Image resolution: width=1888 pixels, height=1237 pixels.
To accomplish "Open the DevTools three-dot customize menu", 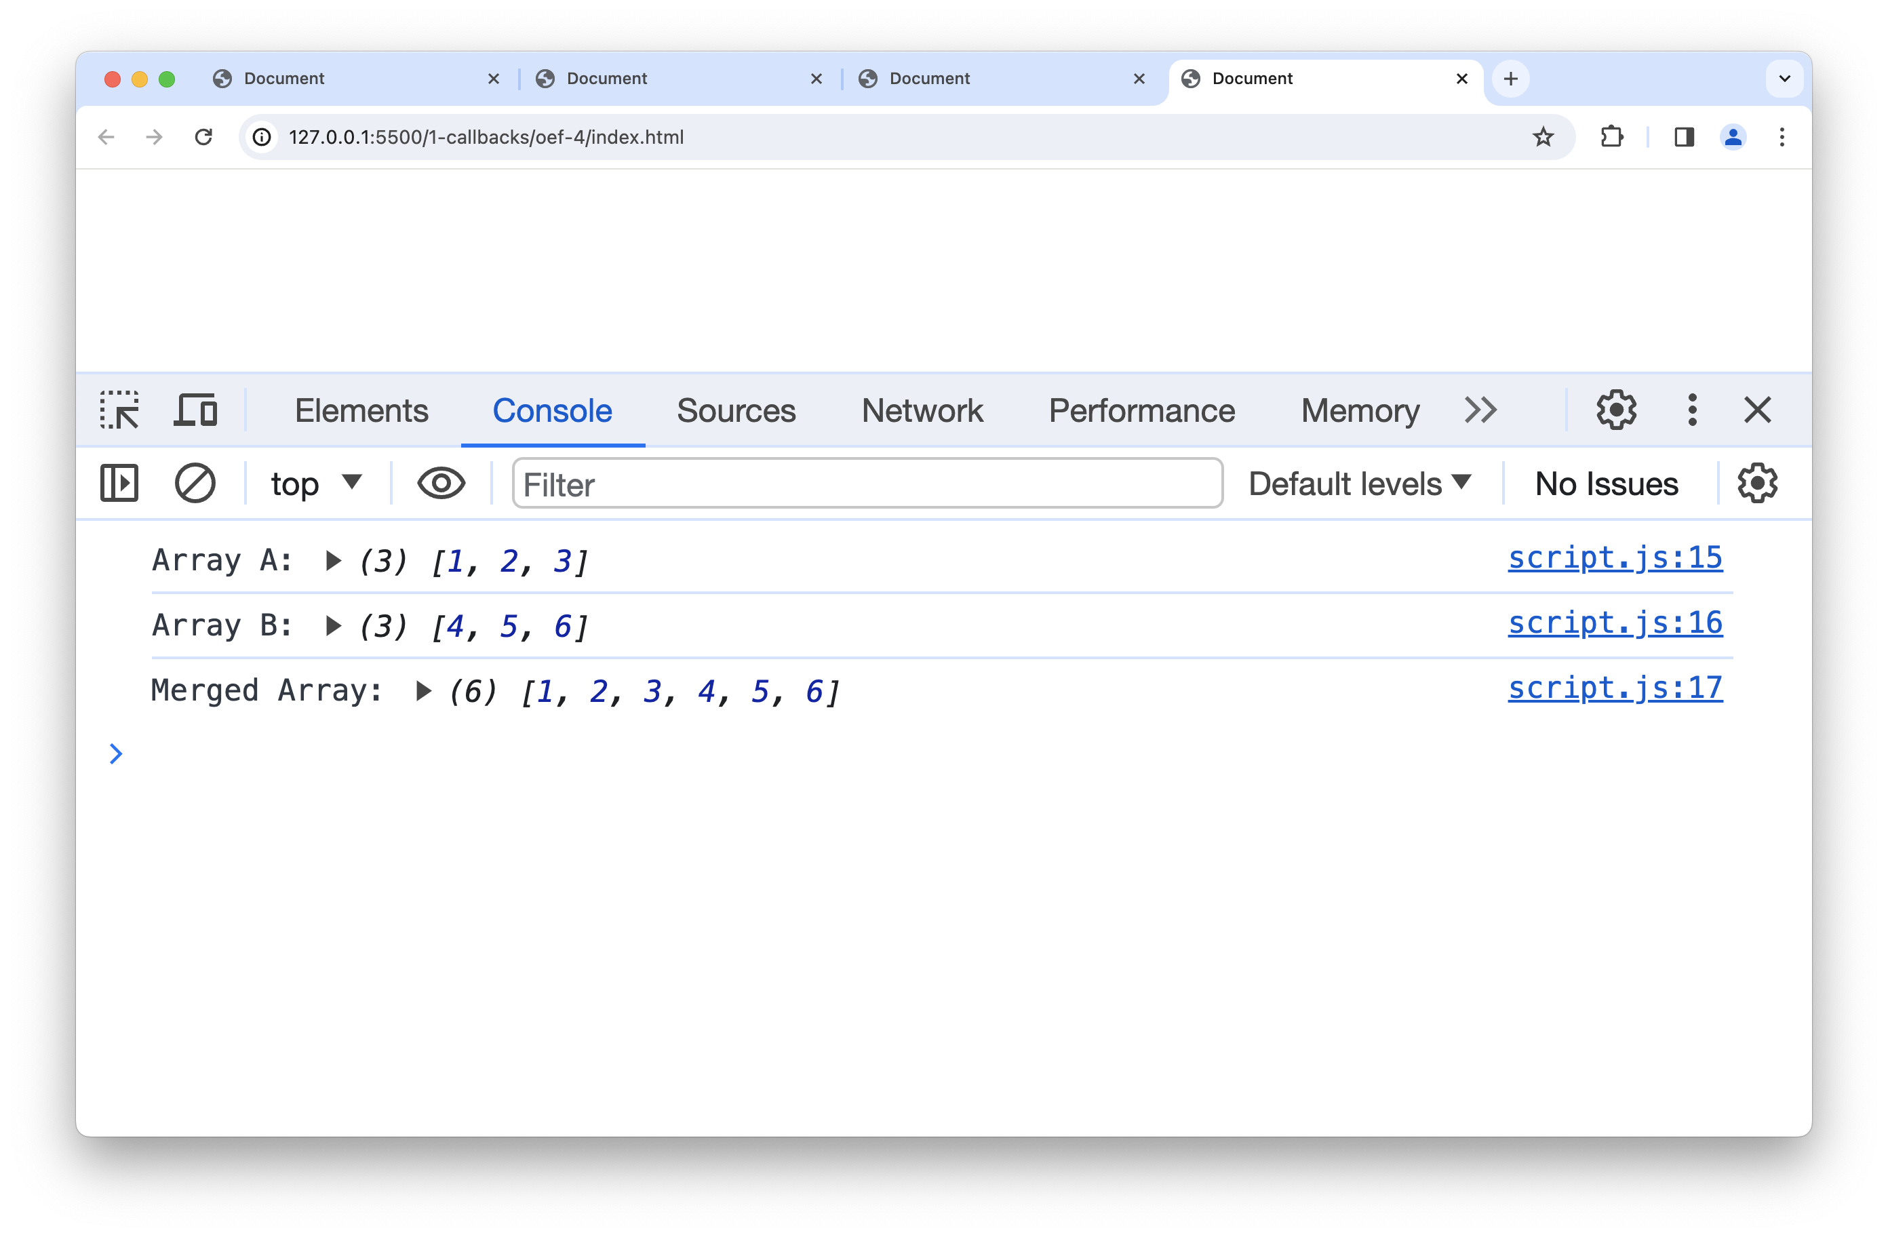I will point(1692,410).
